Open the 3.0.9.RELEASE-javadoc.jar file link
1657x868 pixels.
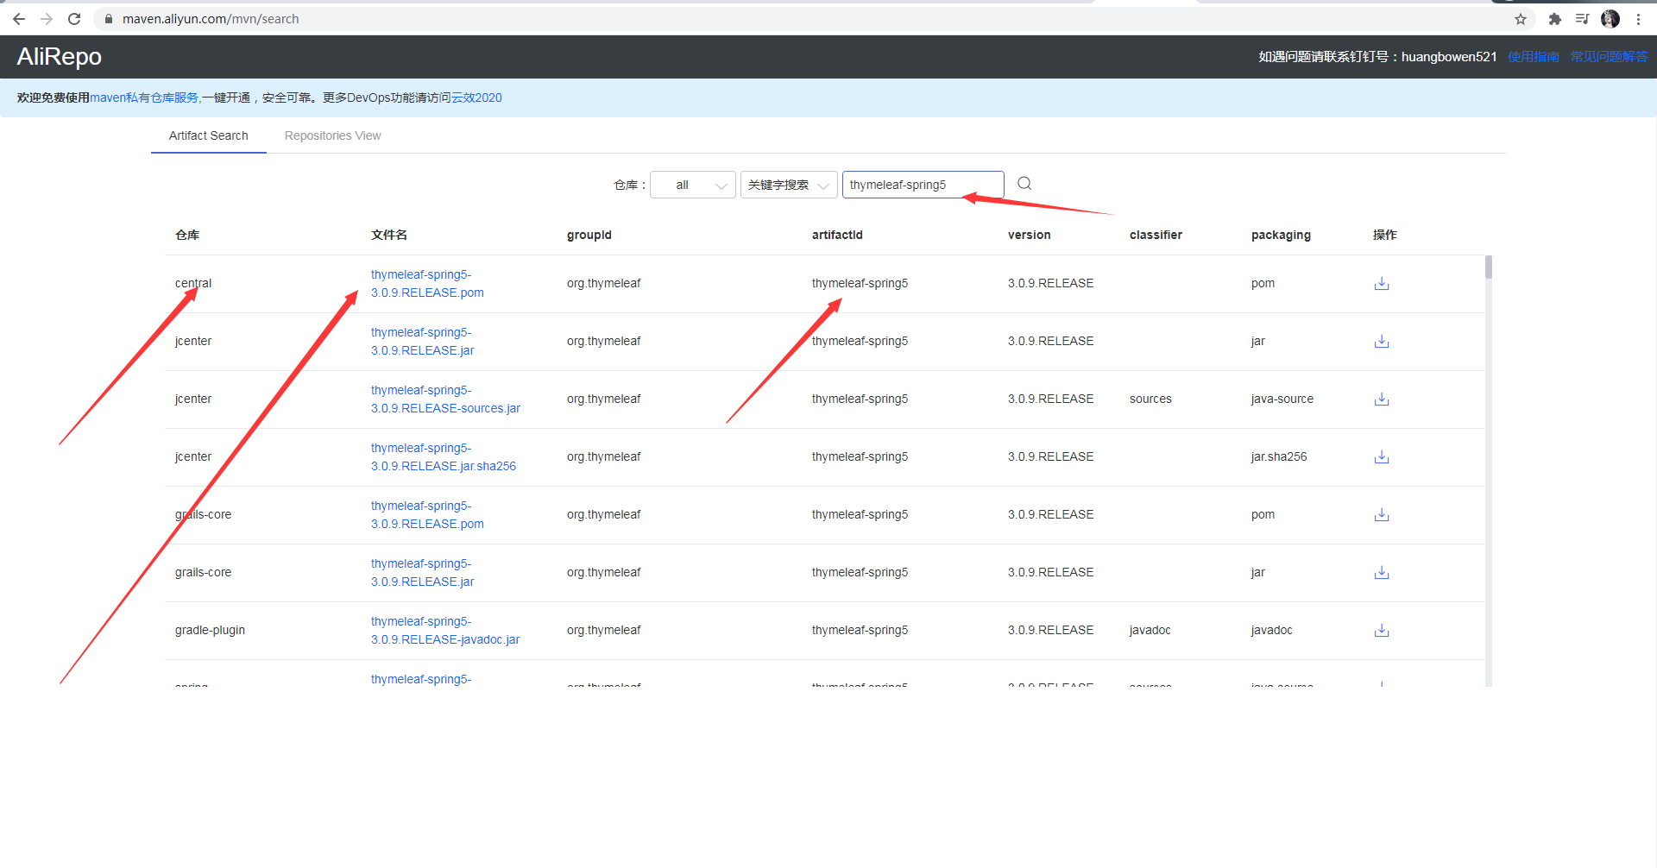445,631
